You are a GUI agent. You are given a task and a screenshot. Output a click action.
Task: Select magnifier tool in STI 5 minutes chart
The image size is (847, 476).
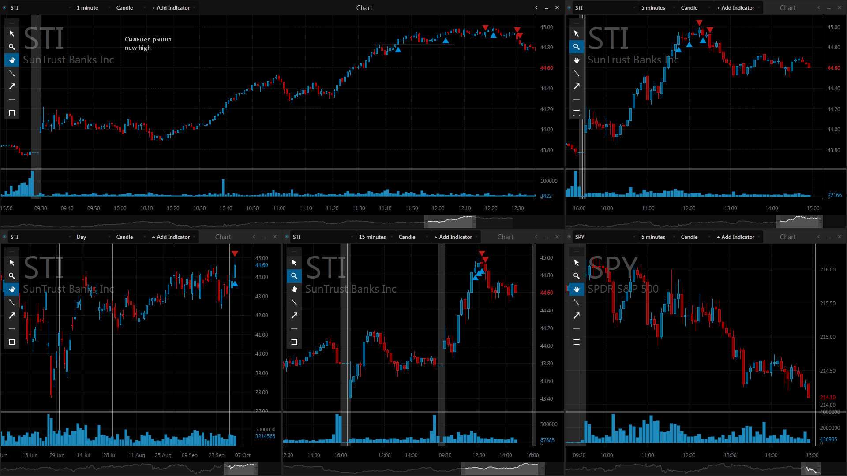coord(577,47)
